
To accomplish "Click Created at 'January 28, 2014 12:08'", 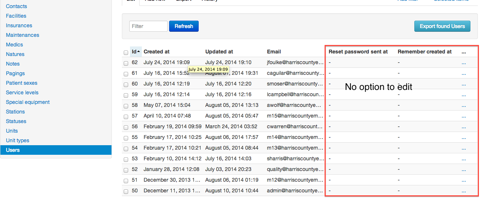I will (171, 169).
